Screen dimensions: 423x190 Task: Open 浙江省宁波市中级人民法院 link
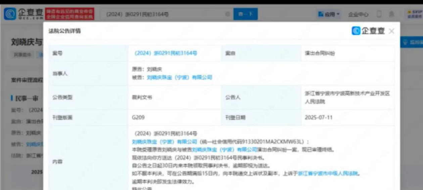[328, 174]
